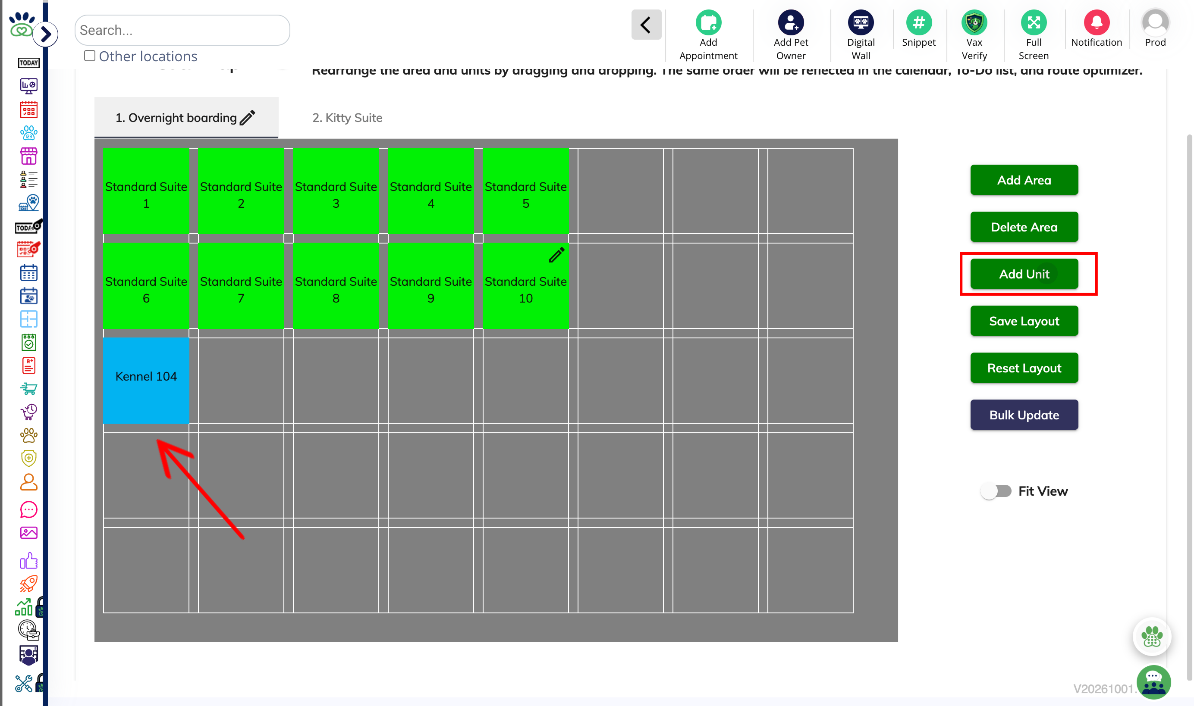Click into the Search field
The height and width of the screenshot is (706, 1194).
[182, 30]
